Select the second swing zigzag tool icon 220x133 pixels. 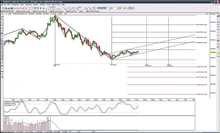69,8
